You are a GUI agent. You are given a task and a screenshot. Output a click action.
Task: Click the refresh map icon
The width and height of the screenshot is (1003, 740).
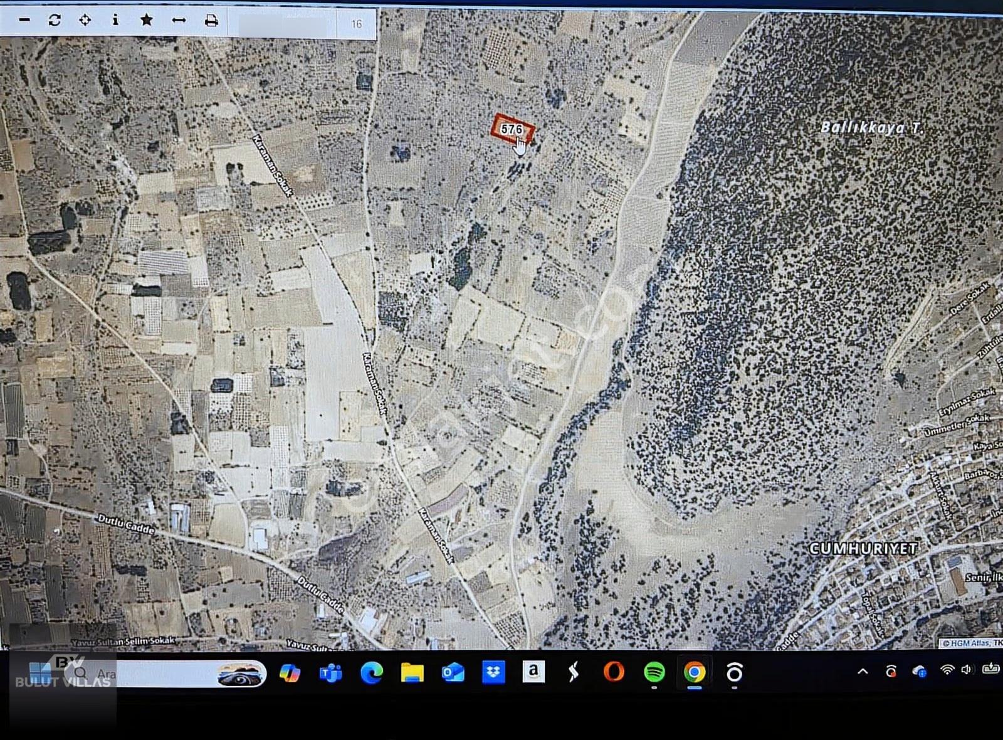[55, 20]
